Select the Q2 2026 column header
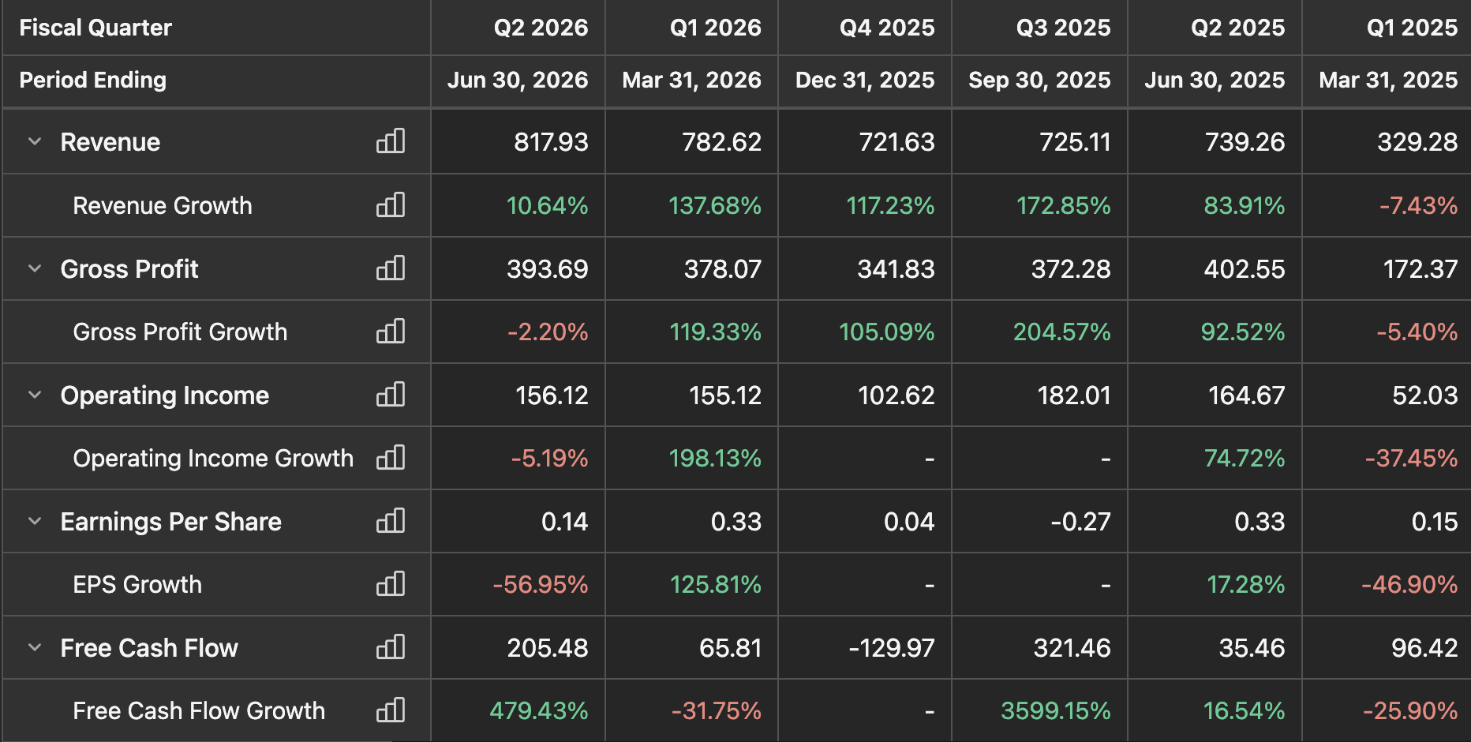Image resolution: width=1471 pixels, height=742 pixels. (541, 28)
